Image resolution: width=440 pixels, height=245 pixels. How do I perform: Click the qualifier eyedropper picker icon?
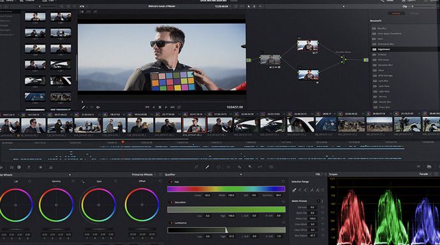pyautogui.click(x=294, y=190)
